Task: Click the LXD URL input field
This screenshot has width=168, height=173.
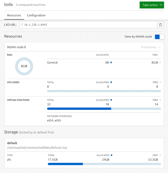Action: point(88,25)
